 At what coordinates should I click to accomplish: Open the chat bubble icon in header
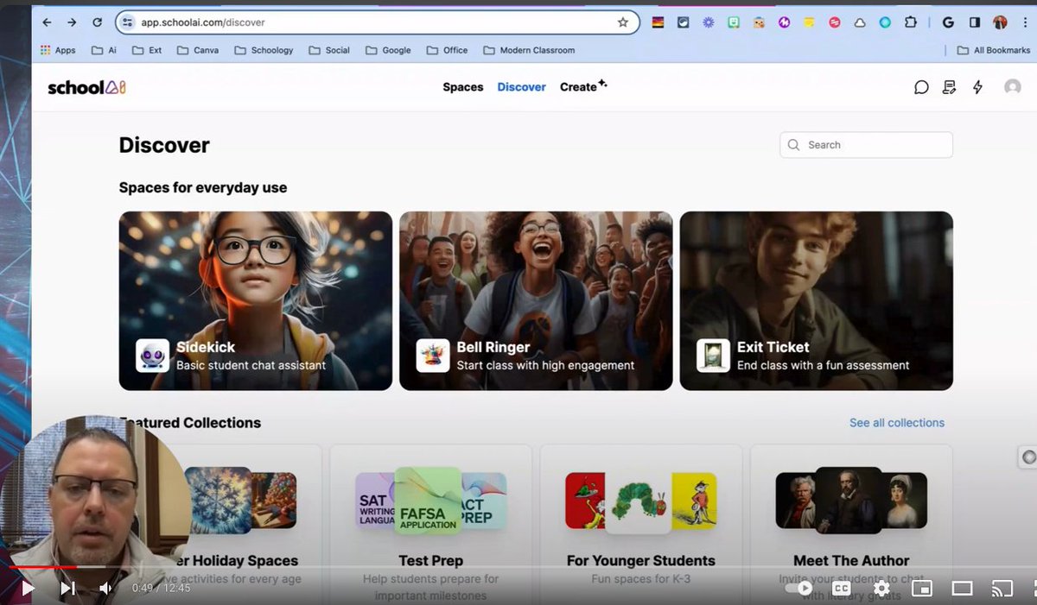[x=921, y=87]
